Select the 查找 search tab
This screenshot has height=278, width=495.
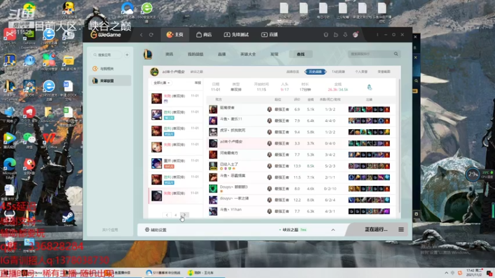pos(301,54)
